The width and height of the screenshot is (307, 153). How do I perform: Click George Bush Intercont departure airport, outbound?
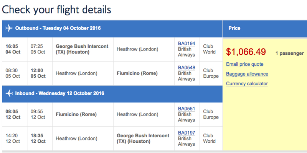click(82, 49)
